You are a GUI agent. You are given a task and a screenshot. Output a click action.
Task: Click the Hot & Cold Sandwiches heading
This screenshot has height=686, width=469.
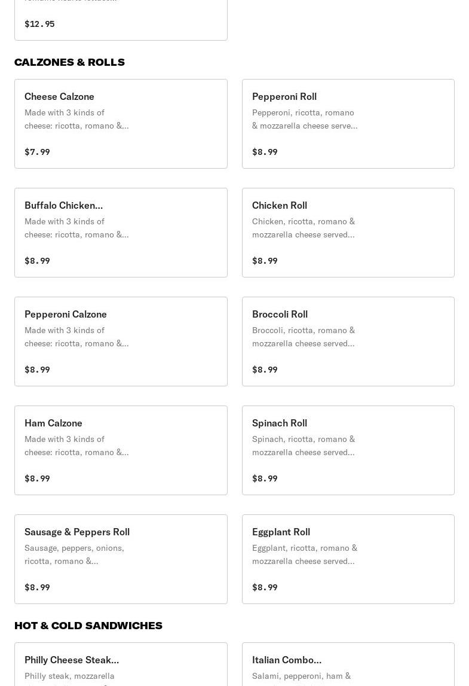click(88, 626)
